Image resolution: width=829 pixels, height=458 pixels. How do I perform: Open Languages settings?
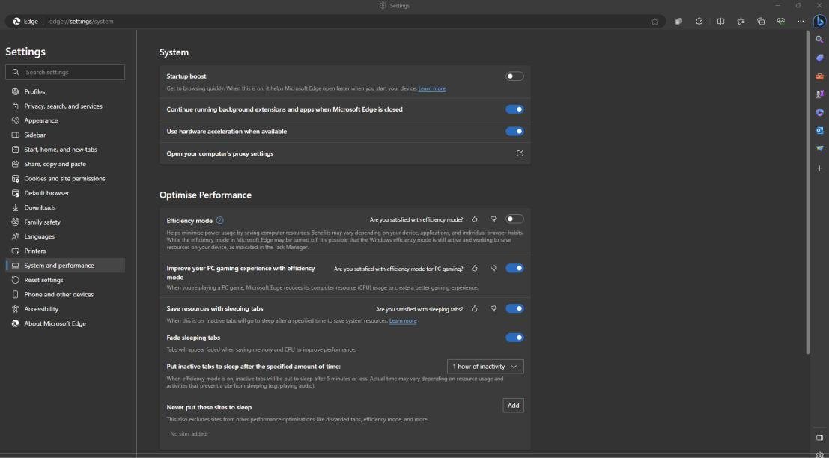tap(65, 236)
